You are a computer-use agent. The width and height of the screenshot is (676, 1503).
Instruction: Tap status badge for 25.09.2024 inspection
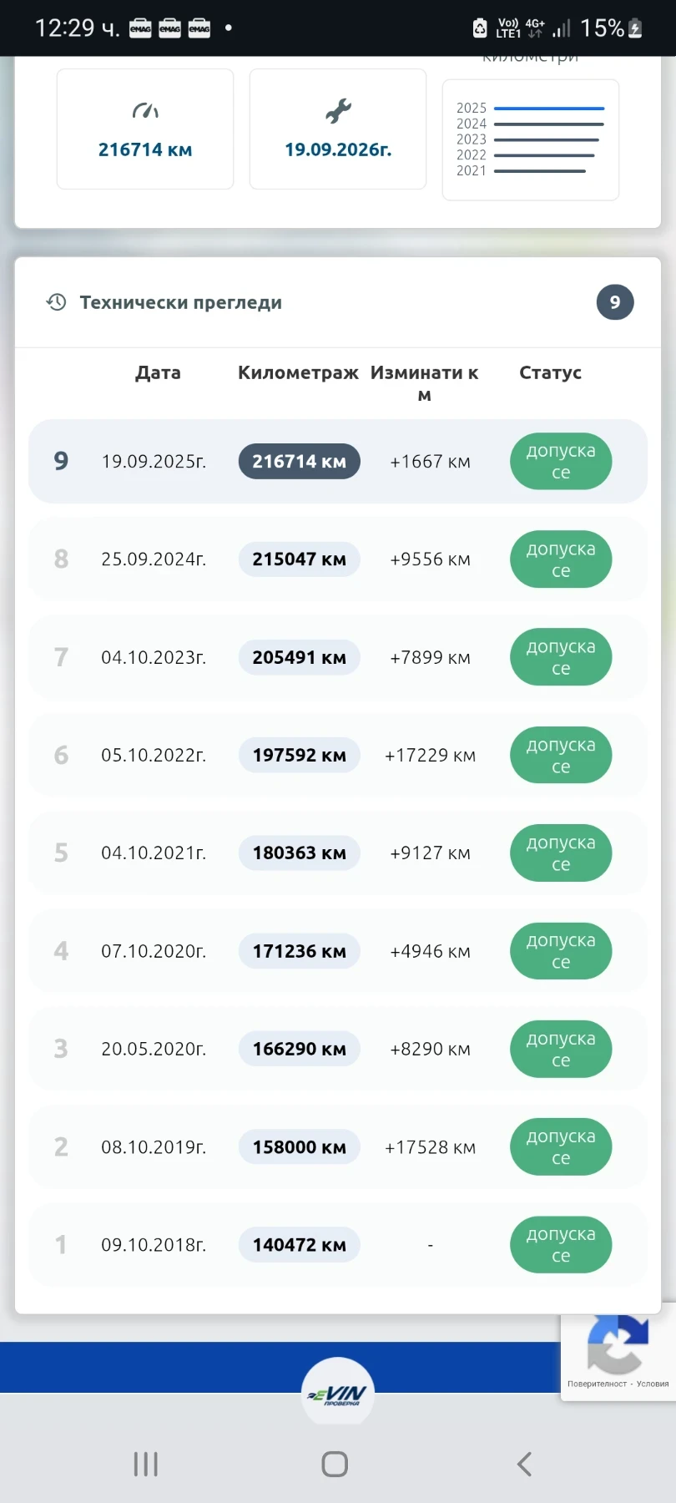click(x=561, y=559)
